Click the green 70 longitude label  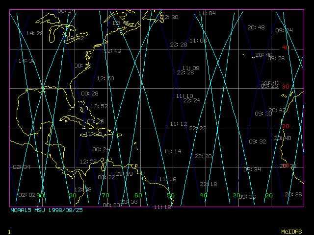(x=105, y=195)
